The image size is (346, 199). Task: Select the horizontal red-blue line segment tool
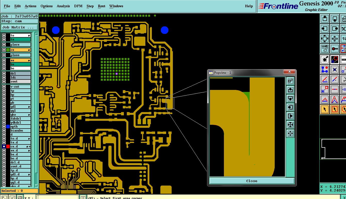(x=335, y=89)
